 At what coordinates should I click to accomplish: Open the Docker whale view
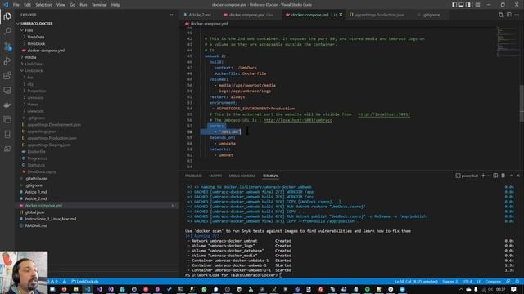click(7, 105)
